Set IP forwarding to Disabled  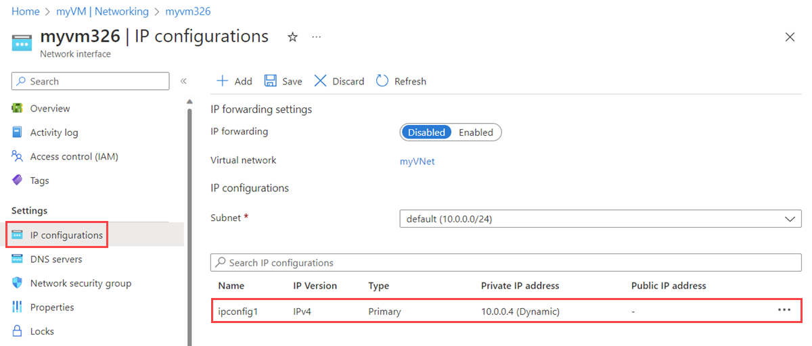(426, 132)
